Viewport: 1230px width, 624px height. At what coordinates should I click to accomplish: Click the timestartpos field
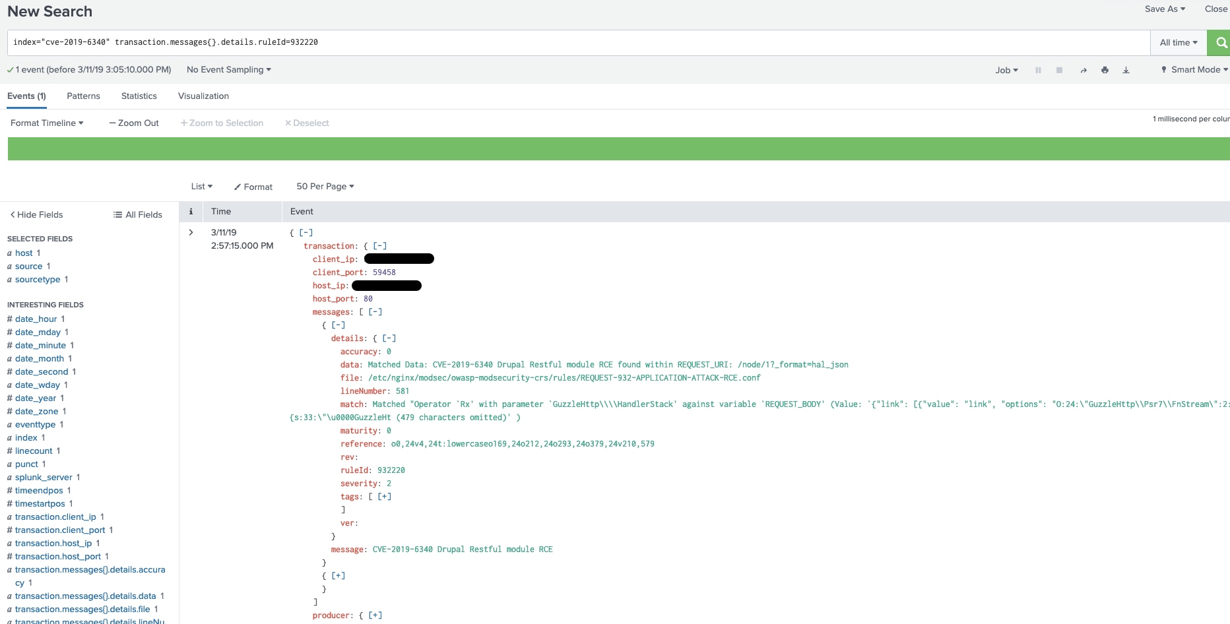40,503
